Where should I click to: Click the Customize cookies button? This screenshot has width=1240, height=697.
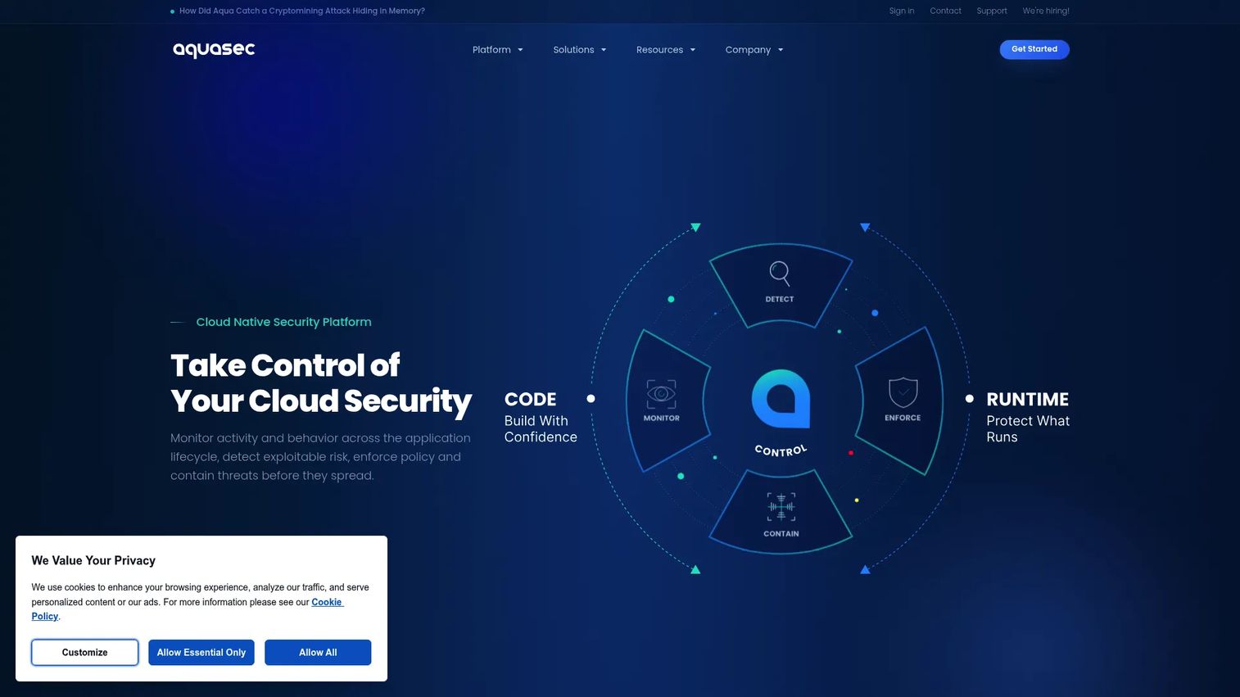click(x=85, y=653)
